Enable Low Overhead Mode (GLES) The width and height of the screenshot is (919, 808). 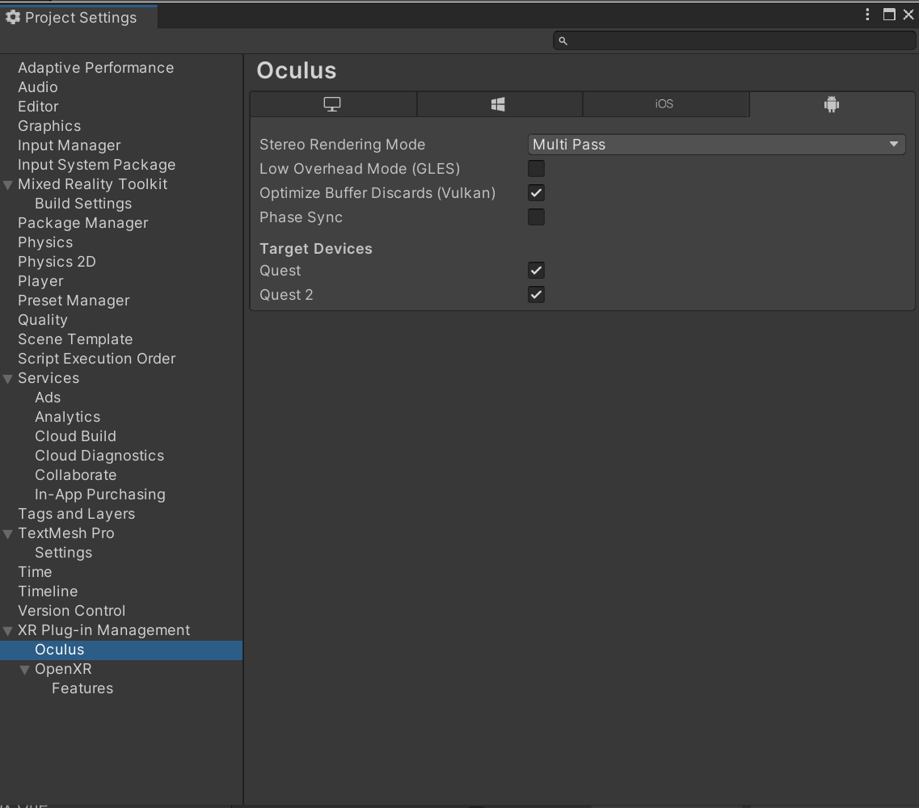536,168
